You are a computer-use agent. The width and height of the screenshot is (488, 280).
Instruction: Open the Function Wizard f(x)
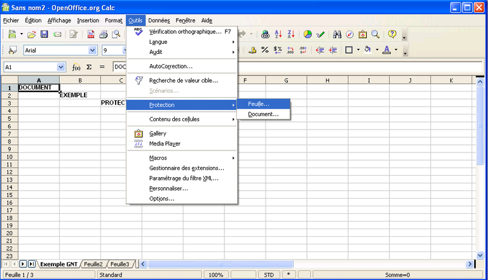[76, 67]
